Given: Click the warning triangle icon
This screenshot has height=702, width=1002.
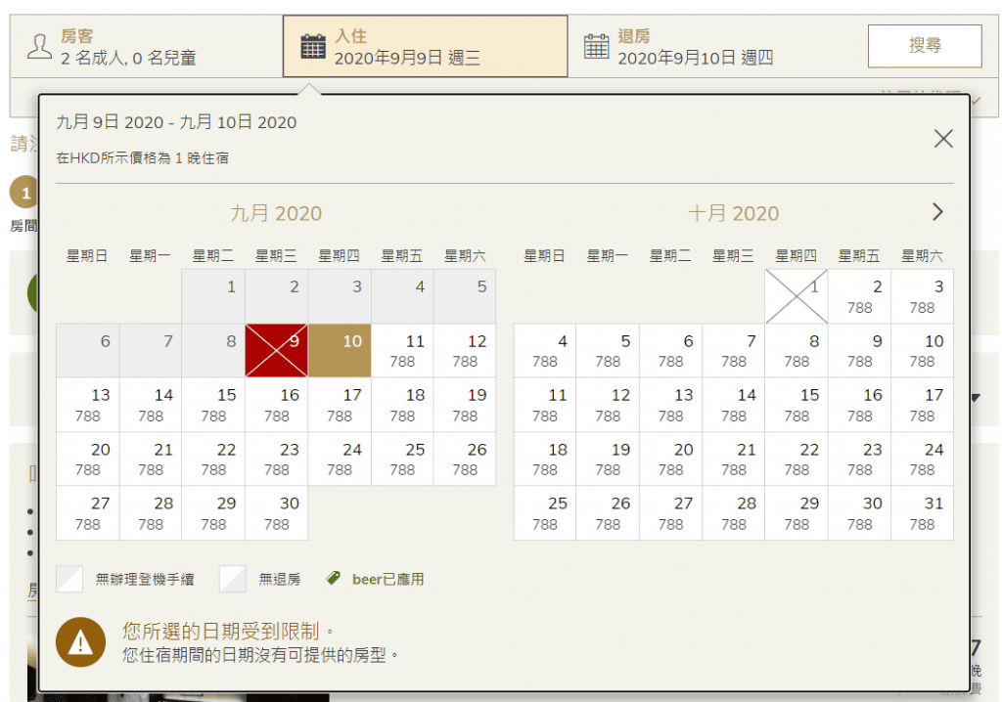Looking at the screenshot, I should 82,641.
